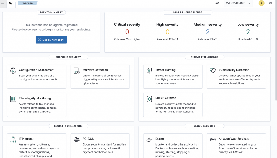Open File Integrity Monitoring module
The width and height of the screenshot is (277, 158).
pyautogui.click(x=37, y=105)
